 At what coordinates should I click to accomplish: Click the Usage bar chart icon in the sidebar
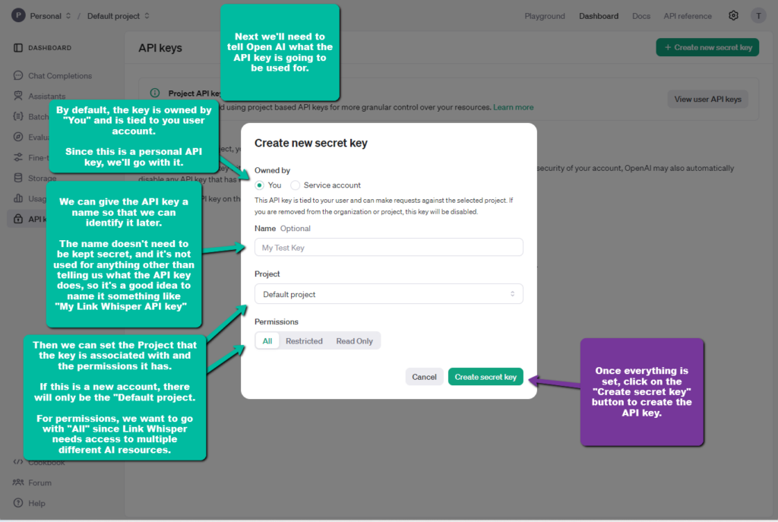[18, 198]
